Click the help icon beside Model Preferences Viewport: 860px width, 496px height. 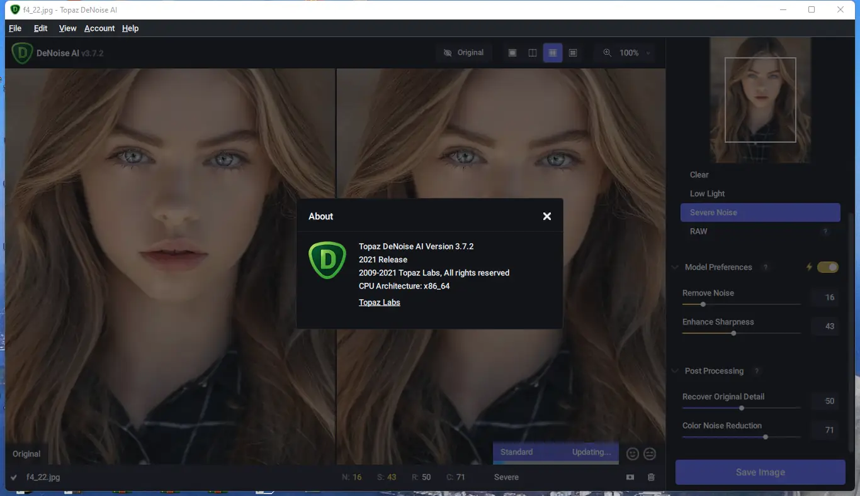[x=766, y=267]
